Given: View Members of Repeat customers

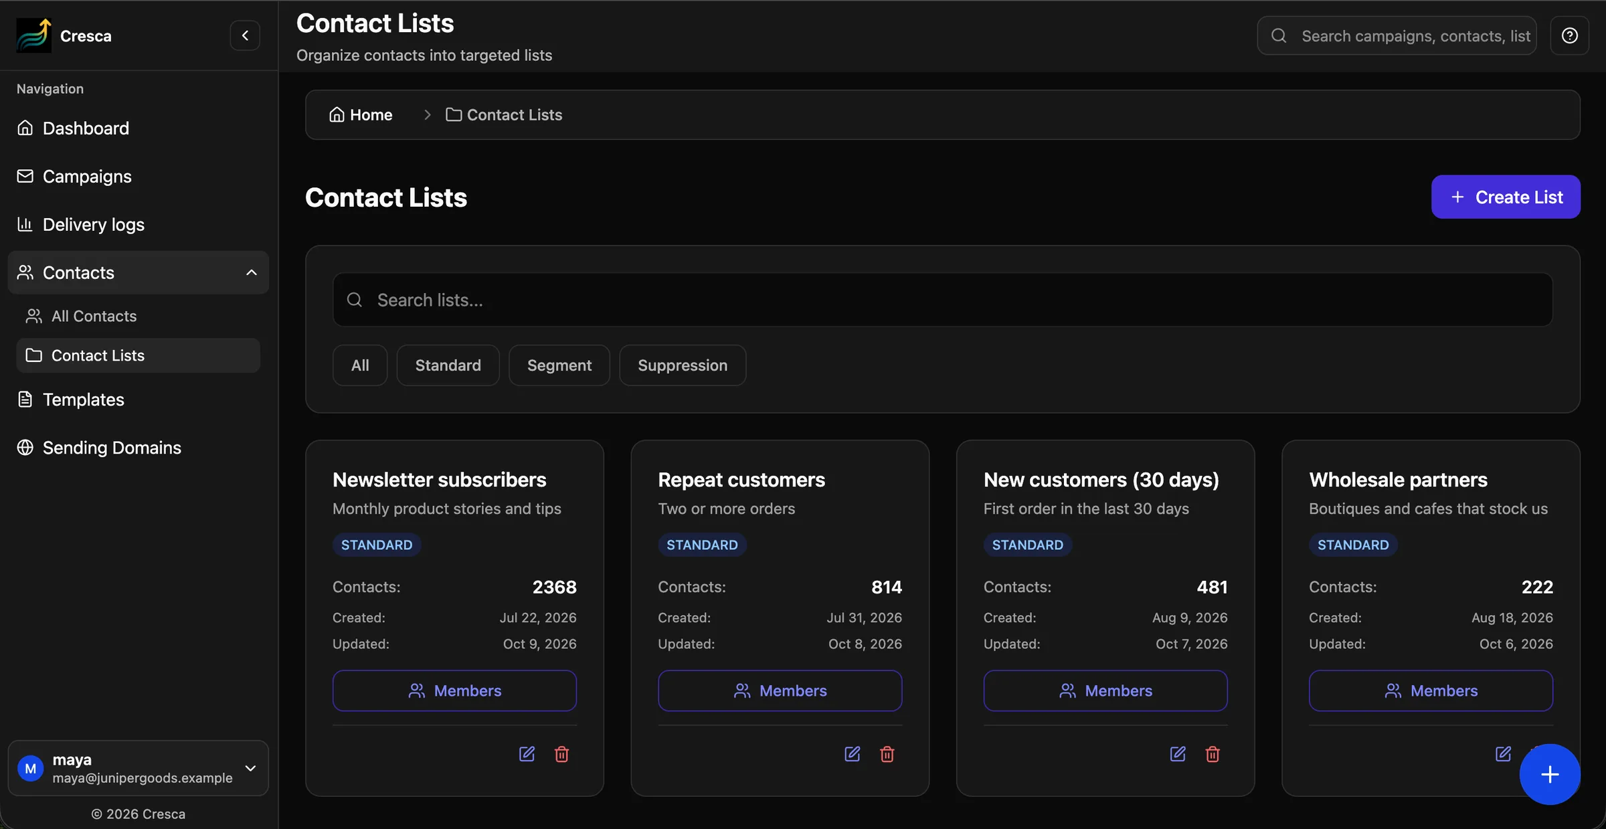Looking at the screenshot, I should point(780,690).
